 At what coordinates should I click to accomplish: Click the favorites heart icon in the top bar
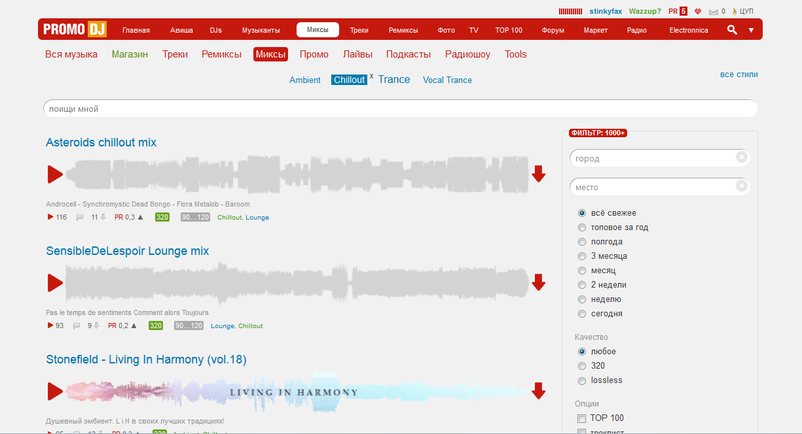click(697, 10)
